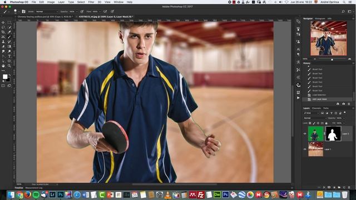The width and height of the screenshot is (356, 200).
Task: Click the search icon in options bar
Action: coord(343,11)
